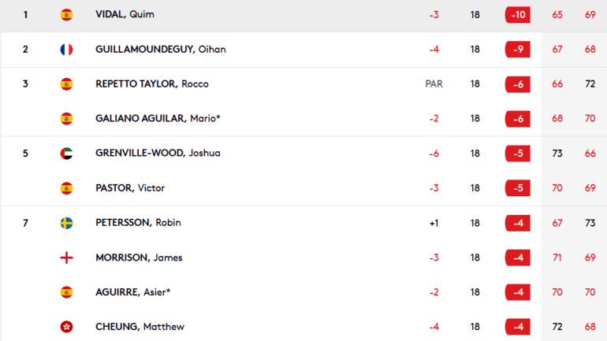
Task: Select REPETTO TAYLOR, Rocco row
Action: click(303, 84)
